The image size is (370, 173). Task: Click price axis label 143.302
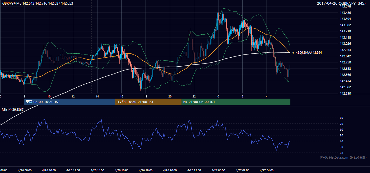(345, 25)
